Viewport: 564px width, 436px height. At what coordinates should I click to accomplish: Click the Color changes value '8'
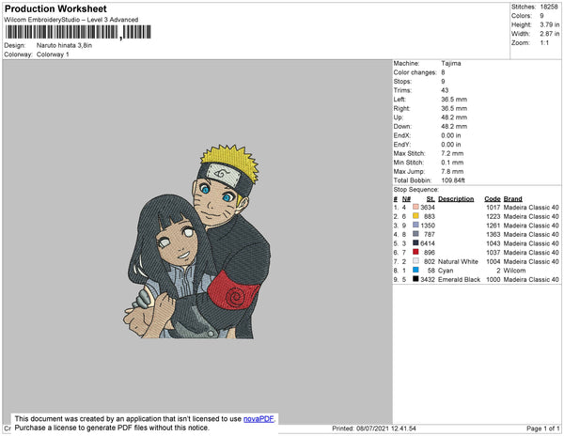pyautogui.click(x=443, y=72)
